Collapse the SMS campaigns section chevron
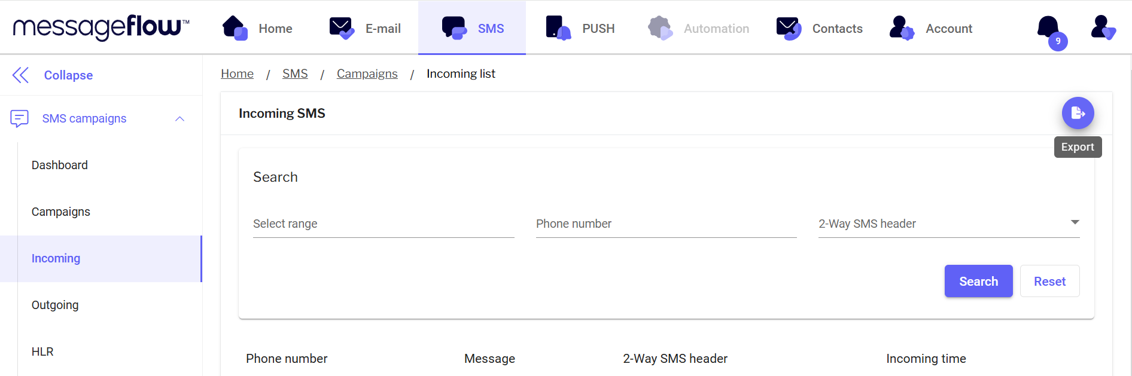The height and width of the screenshot is (376, 1132). (179, 118)
